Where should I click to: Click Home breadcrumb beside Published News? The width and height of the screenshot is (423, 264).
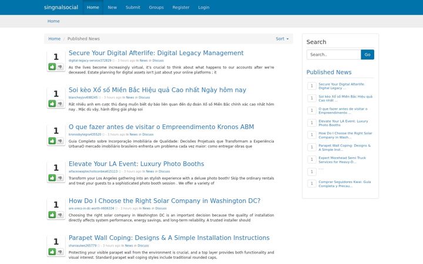(x=55, y=39)
